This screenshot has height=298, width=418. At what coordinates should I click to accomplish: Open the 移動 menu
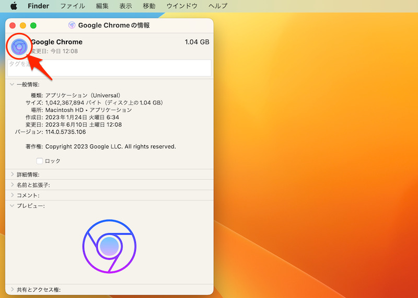point(149,6)
